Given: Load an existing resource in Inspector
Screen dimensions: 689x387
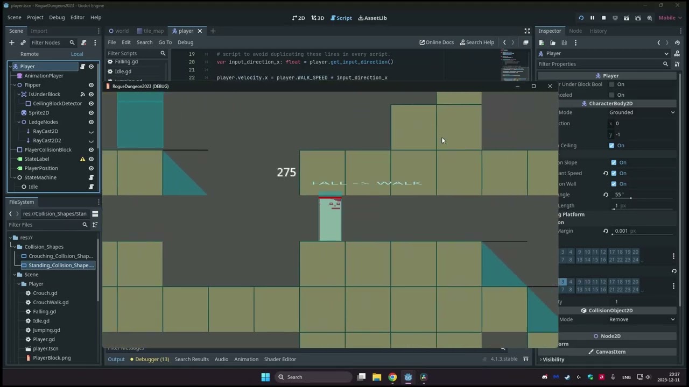Looking at the screenshot, I should click(x=553, y=42).
